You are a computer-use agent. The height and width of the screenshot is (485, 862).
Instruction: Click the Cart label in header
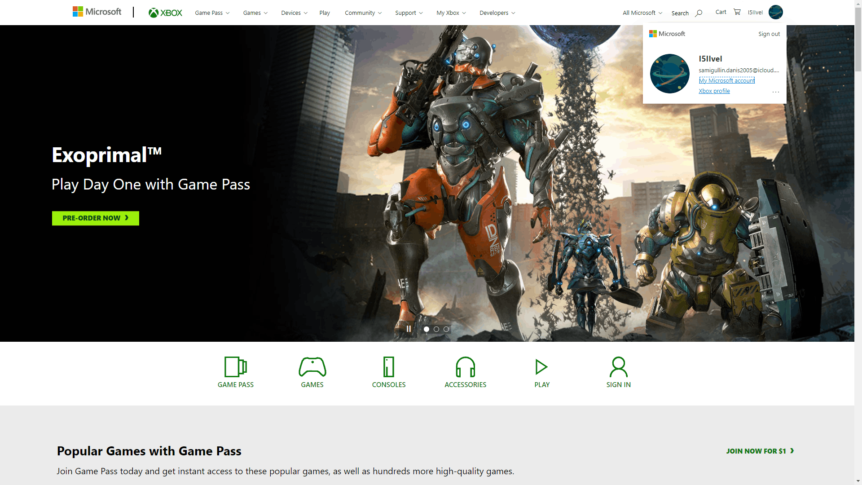pos(721,12)
